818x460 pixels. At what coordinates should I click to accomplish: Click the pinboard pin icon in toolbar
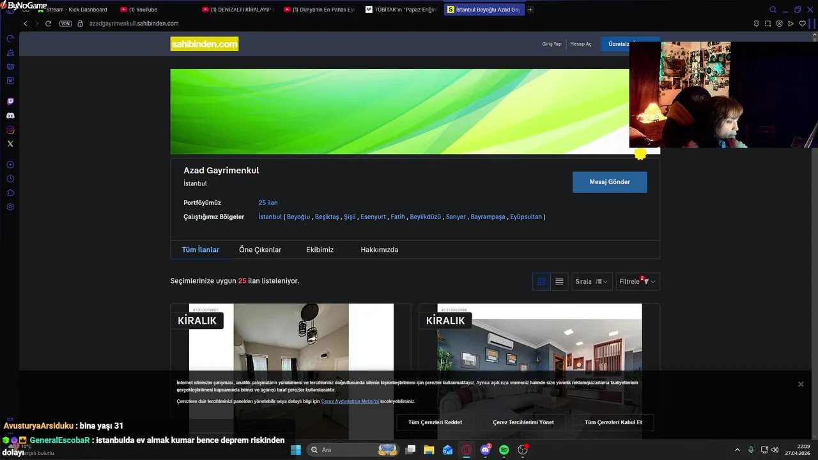click(x=756, y=24)
